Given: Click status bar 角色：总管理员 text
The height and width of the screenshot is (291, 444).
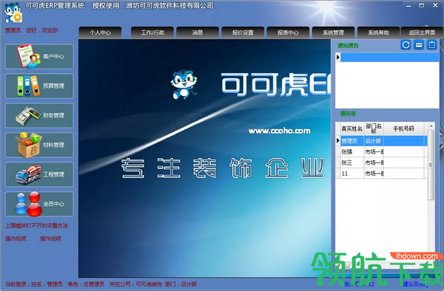Looking at the screenshot, I should (86, 284).
